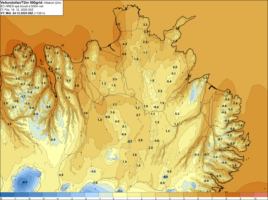Click the valid time "VT: Mið. 24.12.2025 08Z"
Viewport: 268px width, 200px height.
click(17, 13)
